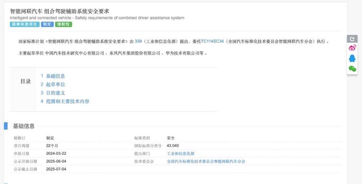The width and height of the screenshot is (362, 184).
Task: Click the 目录 label
Action: click(25, 81)
